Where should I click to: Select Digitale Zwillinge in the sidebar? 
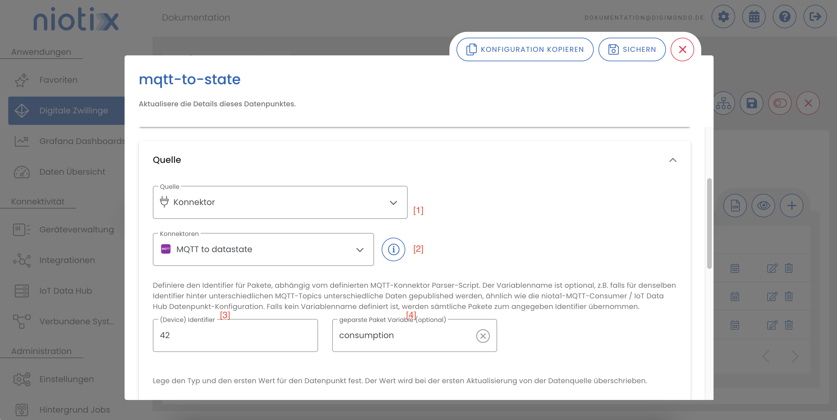pos(66,110)
